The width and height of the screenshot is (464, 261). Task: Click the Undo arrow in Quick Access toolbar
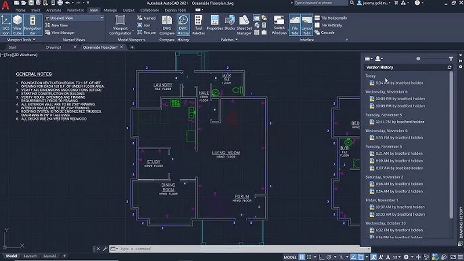pos(67,3)
